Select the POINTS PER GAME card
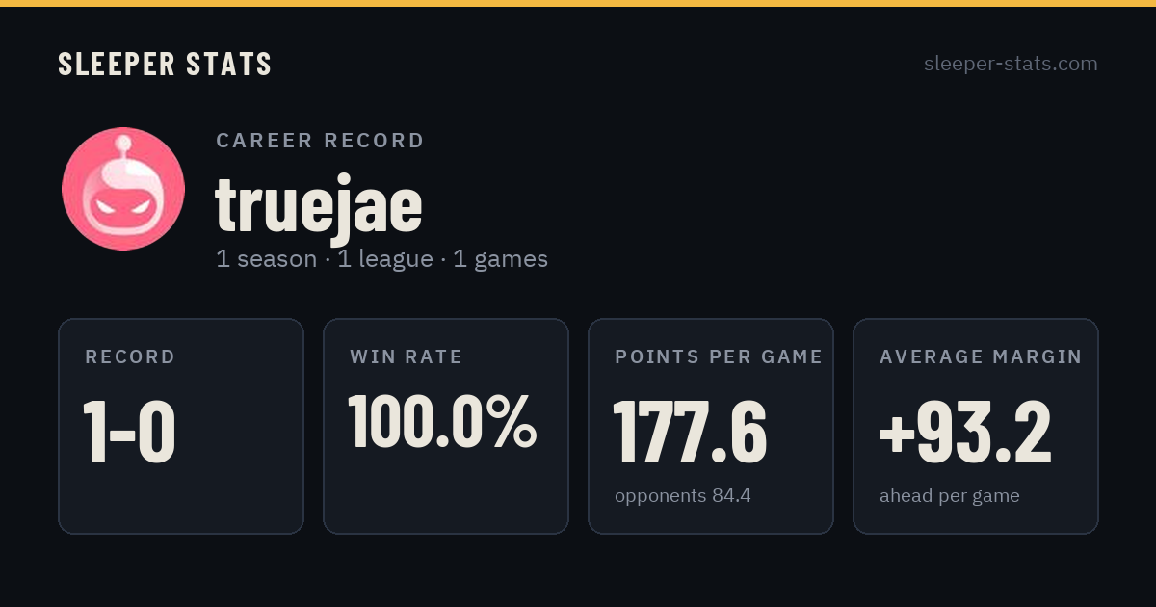Viewport: 1156px width, 607px height. click(x=711, y=426)
